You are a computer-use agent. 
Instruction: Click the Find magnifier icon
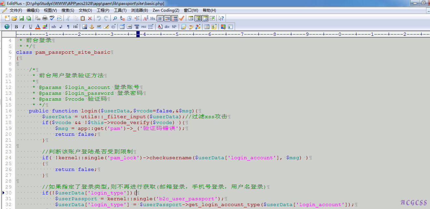point(115,18)
